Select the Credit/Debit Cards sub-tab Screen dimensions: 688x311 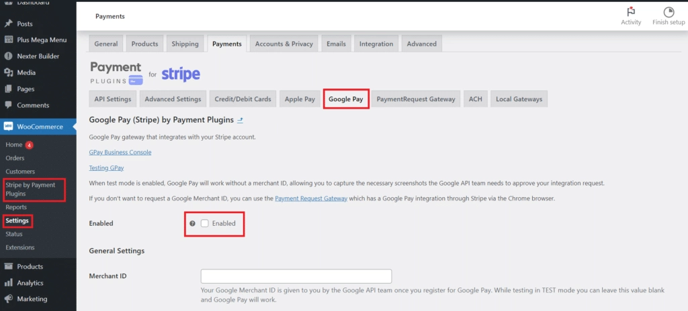(243, 99)
